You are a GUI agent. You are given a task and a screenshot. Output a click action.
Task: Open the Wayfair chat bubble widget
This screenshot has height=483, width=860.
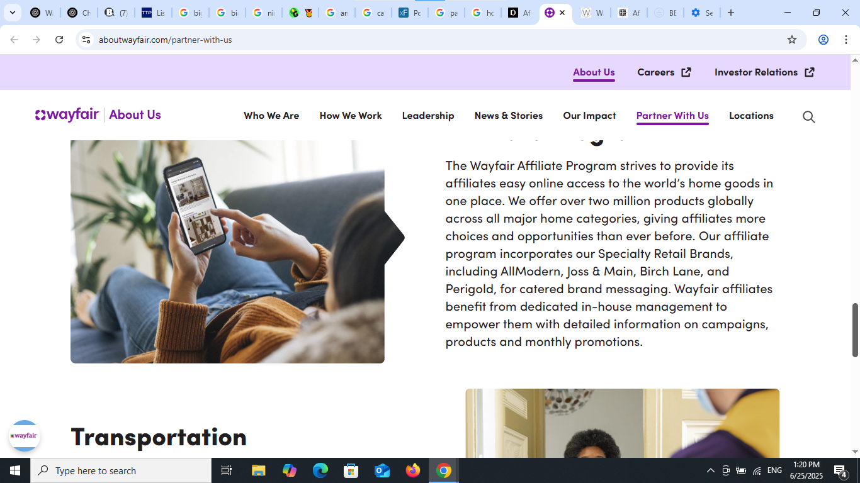(x=25, y=436)
